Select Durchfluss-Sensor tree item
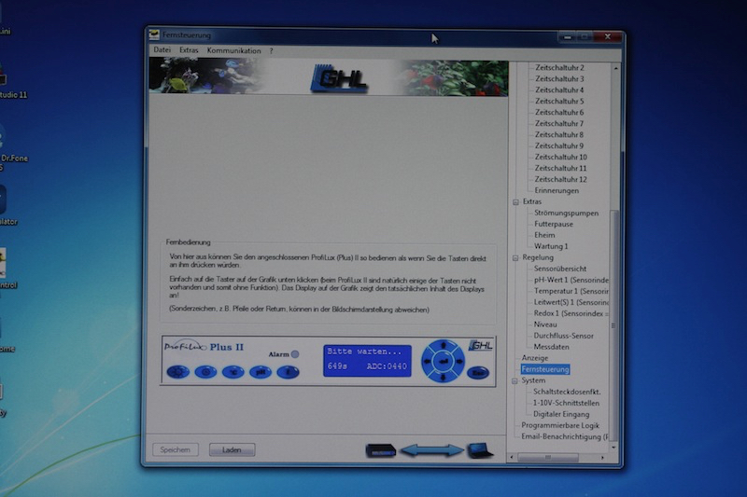 563,336
